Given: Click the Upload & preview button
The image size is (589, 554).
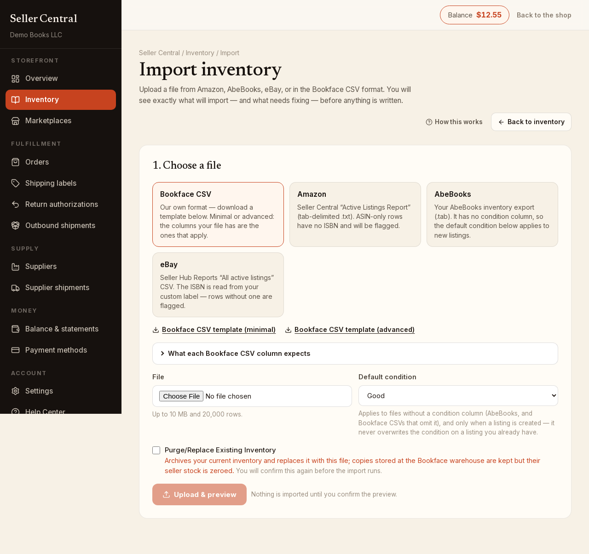Looking at the screenshot, I should click(x=199, y=495).
